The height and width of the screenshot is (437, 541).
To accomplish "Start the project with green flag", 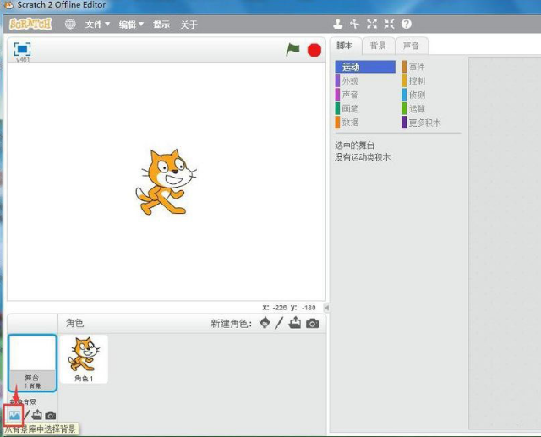I will pyautogui.click(x=293, y=50).
